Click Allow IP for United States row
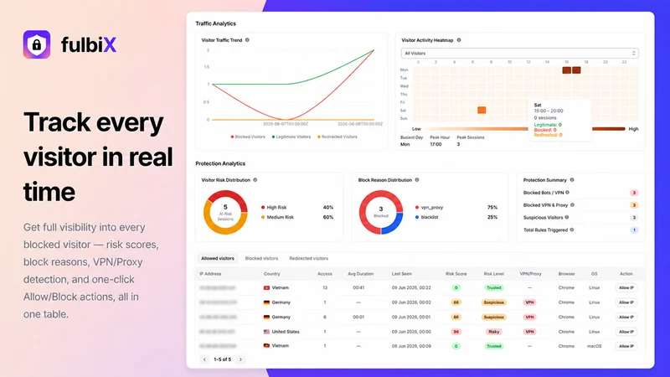 (x=626, y=331)
